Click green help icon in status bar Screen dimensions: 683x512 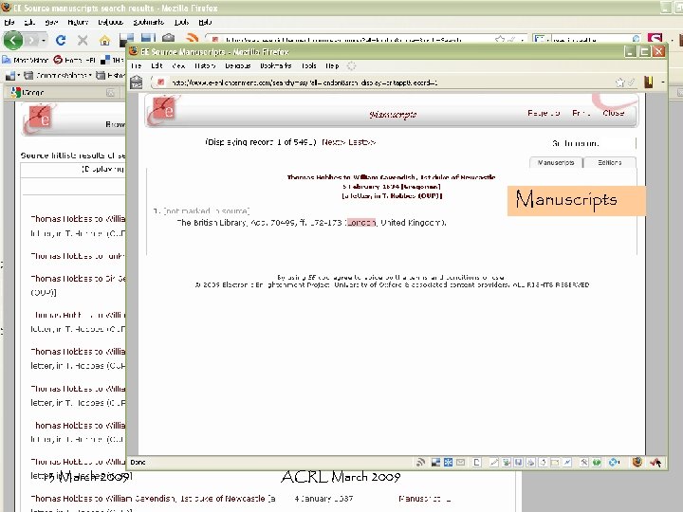tap(597, 463)
